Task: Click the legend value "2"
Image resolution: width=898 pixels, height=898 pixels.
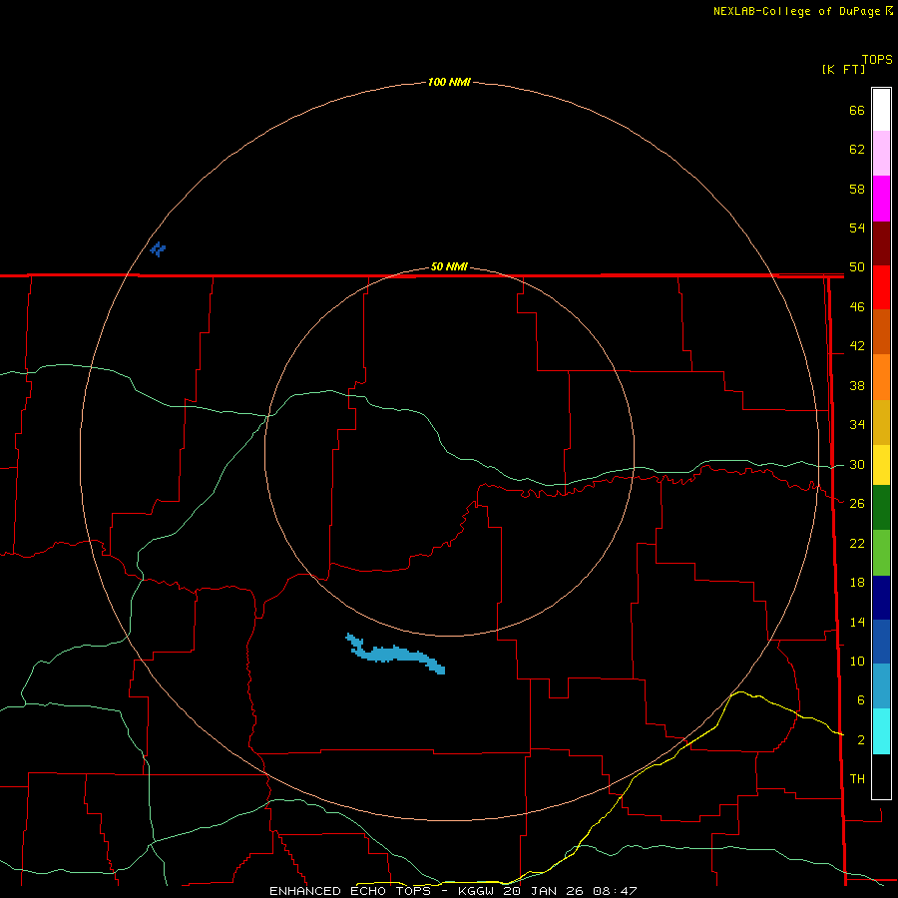Action: tap(861, 740)
